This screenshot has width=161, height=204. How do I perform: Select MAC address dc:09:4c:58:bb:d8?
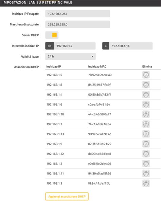[100, 154]
